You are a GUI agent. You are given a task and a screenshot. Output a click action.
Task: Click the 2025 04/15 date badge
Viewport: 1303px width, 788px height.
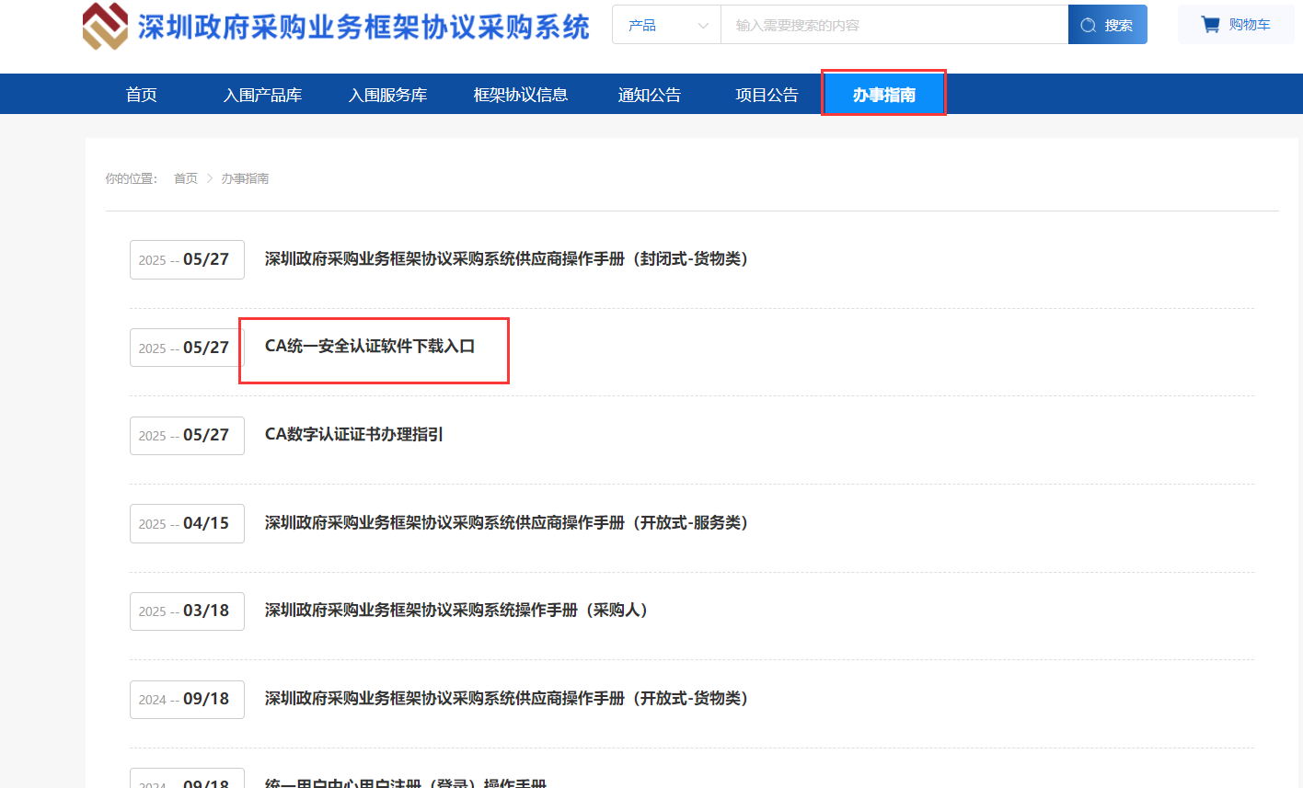(x=187, y=523)
